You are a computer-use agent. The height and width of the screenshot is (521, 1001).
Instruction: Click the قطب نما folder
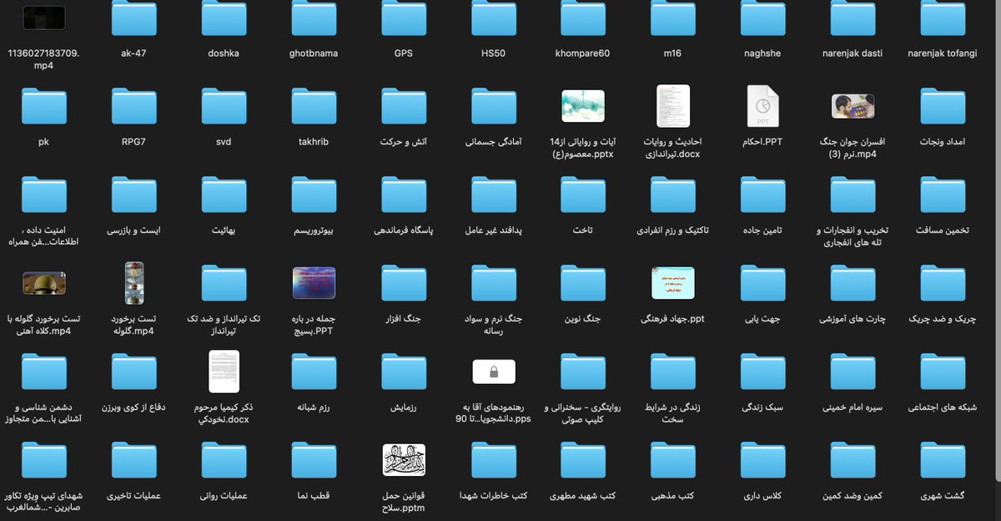click(314, 460)
